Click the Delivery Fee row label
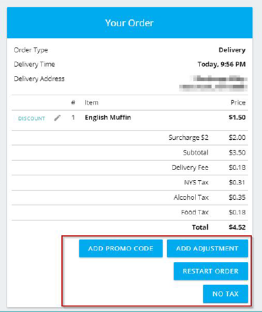Screen dimensions: 262x312 point(190,168)
